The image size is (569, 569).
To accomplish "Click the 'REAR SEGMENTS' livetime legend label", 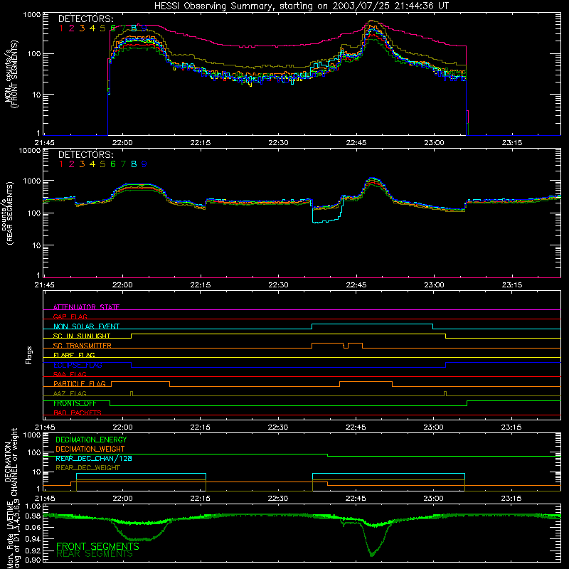I will click(x=95, y=554).
